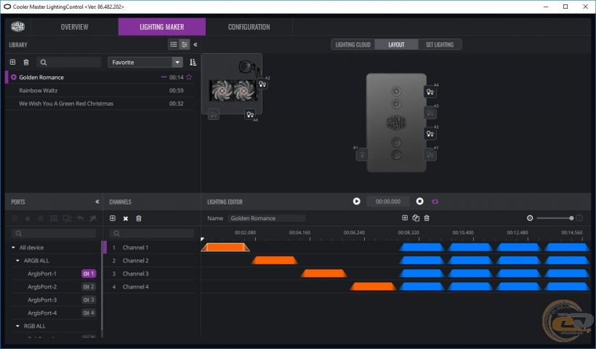Delete library item with trash icon
The width and height of the screenshot is (596, 349).
click(26, 63)
